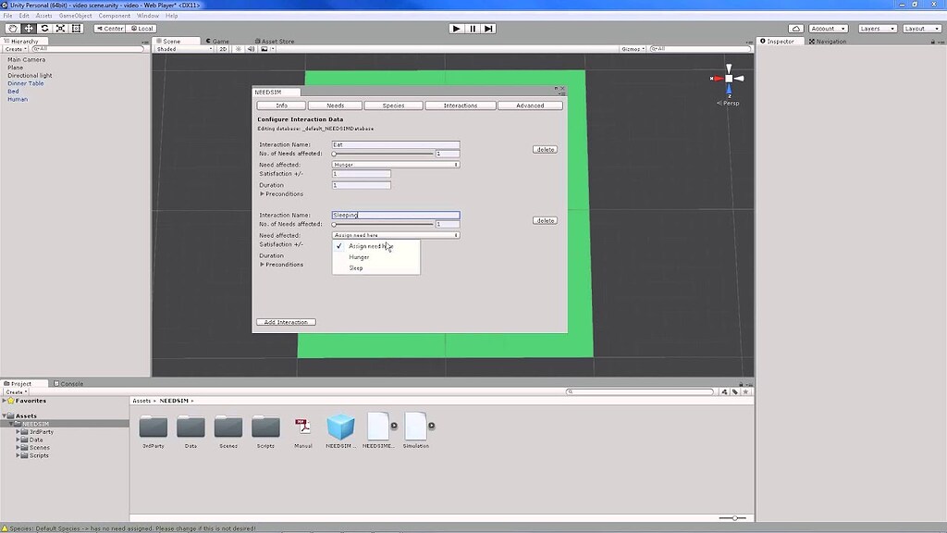This screenshot has width=947, height=533.
Task: Pause the scene playback
Action: tap(473, 28)
